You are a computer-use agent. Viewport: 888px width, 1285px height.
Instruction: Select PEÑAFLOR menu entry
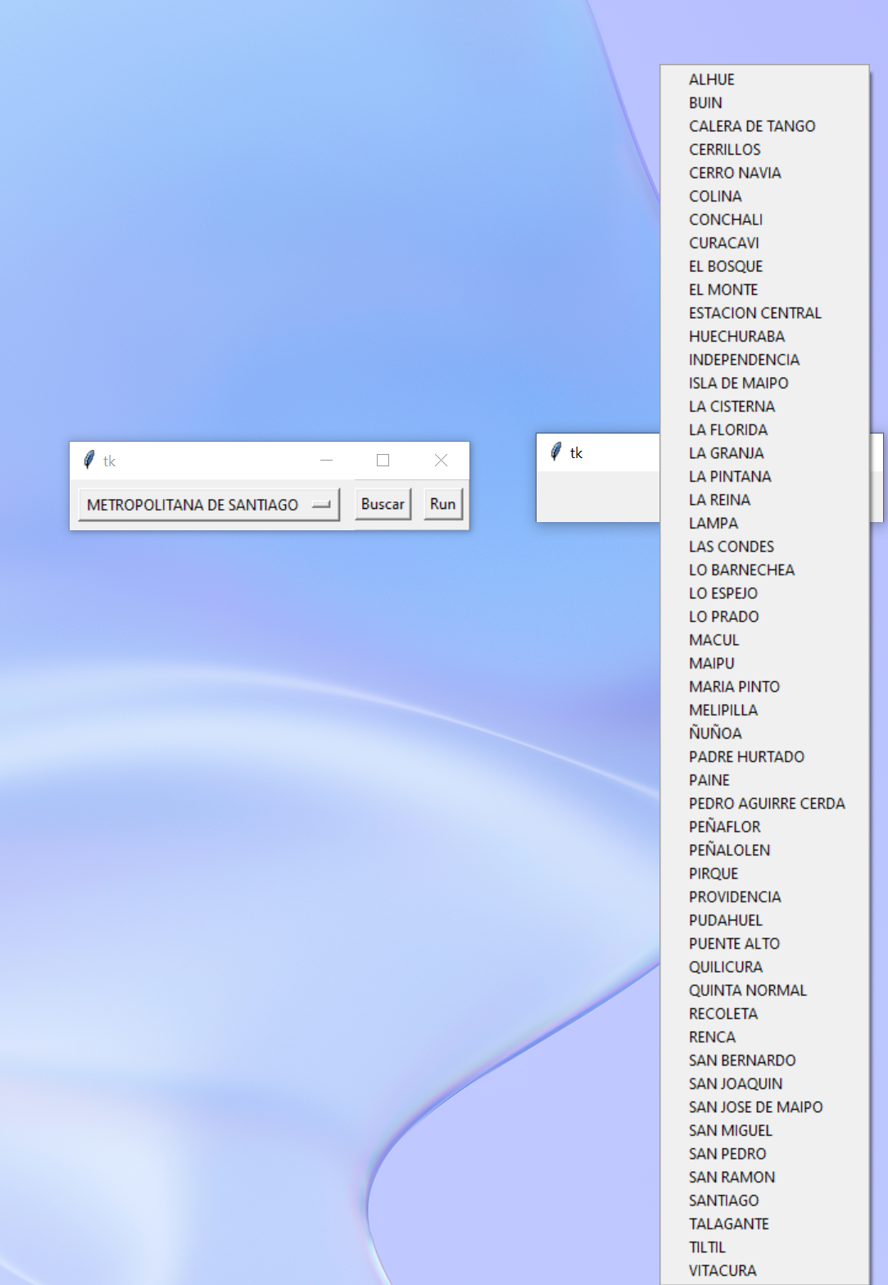764,827
